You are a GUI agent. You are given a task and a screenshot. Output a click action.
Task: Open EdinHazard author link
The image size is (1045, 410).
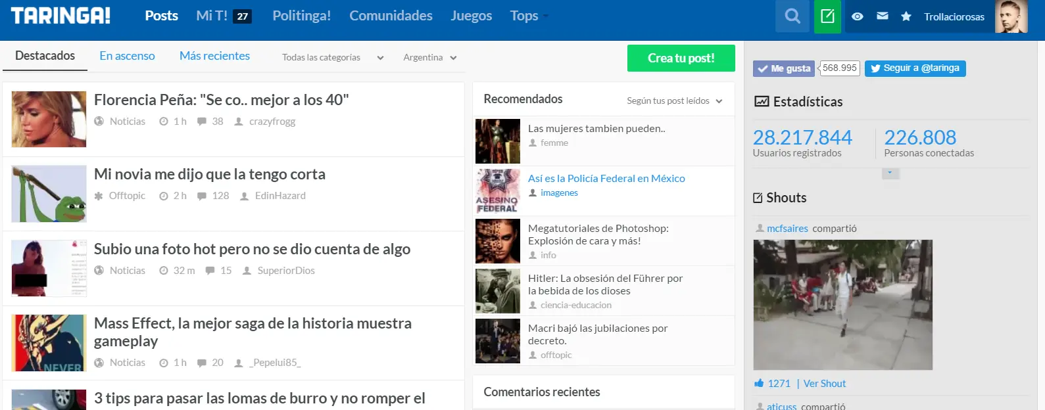coord(280,196)
